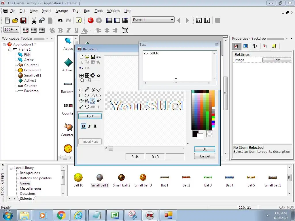Open the Run menu
The width and height of the screenshot is (295, 221).
click(x=87, y=11)
